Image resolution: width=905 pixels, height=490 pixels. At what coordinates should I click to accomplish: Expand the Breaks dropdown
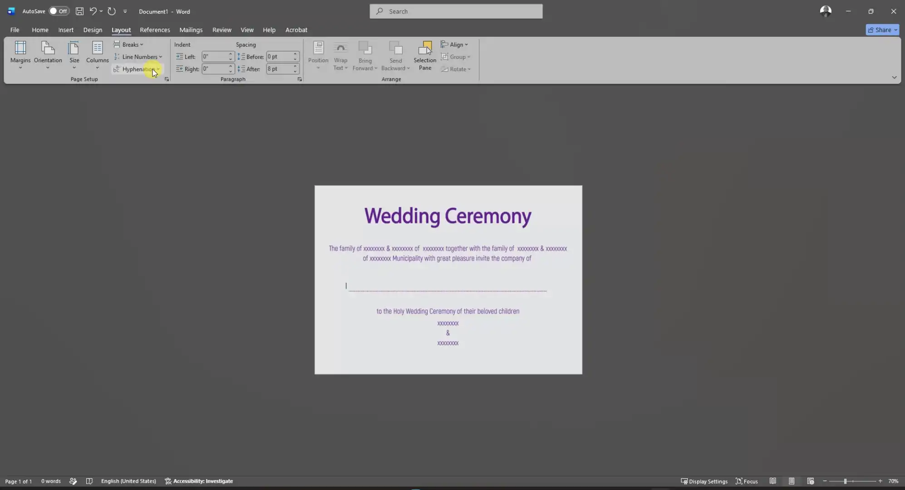coord(128,44)
